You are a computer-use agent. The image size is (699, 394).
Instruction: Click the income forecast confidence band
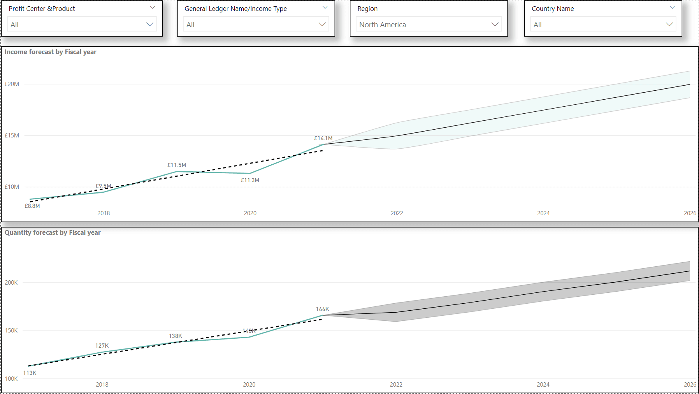tap(545, 101)
